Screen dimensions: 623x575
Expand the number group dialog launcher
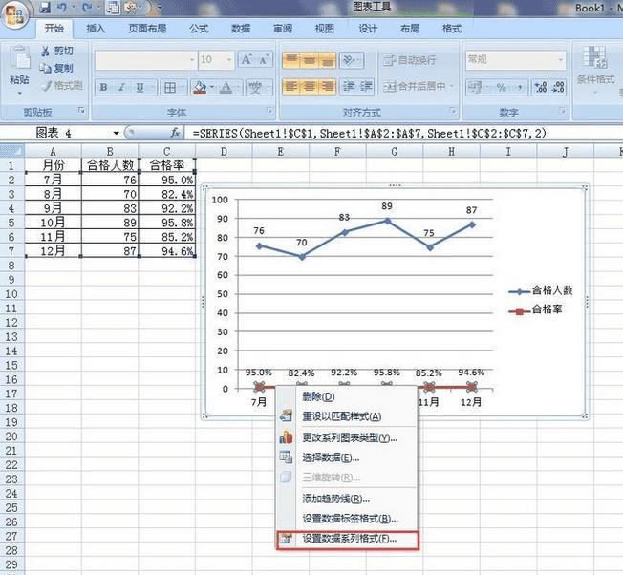pos(562,111)
